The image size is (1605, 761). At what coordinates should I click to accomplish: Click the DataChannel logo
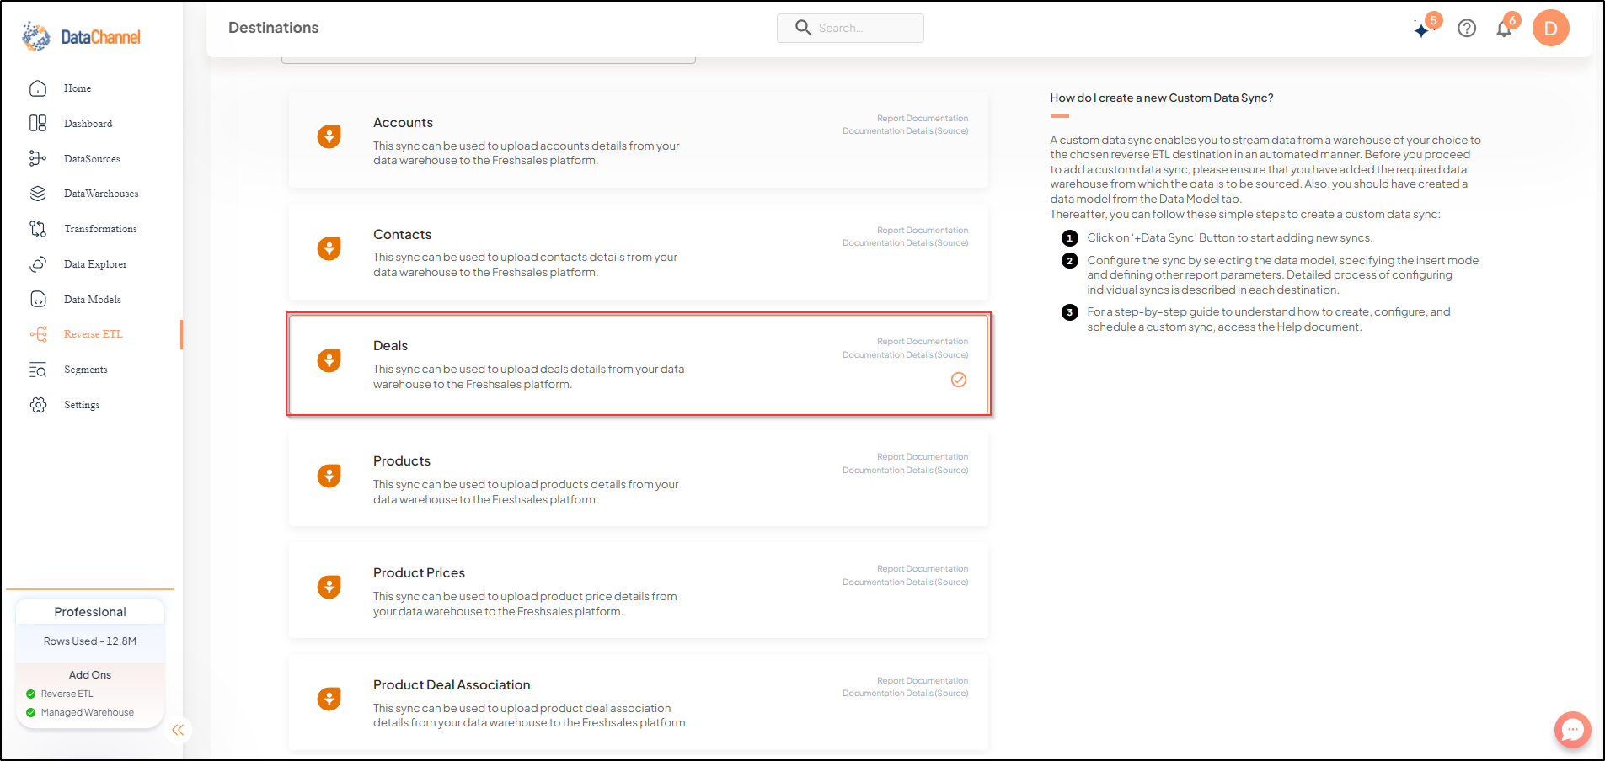[81, 37]
